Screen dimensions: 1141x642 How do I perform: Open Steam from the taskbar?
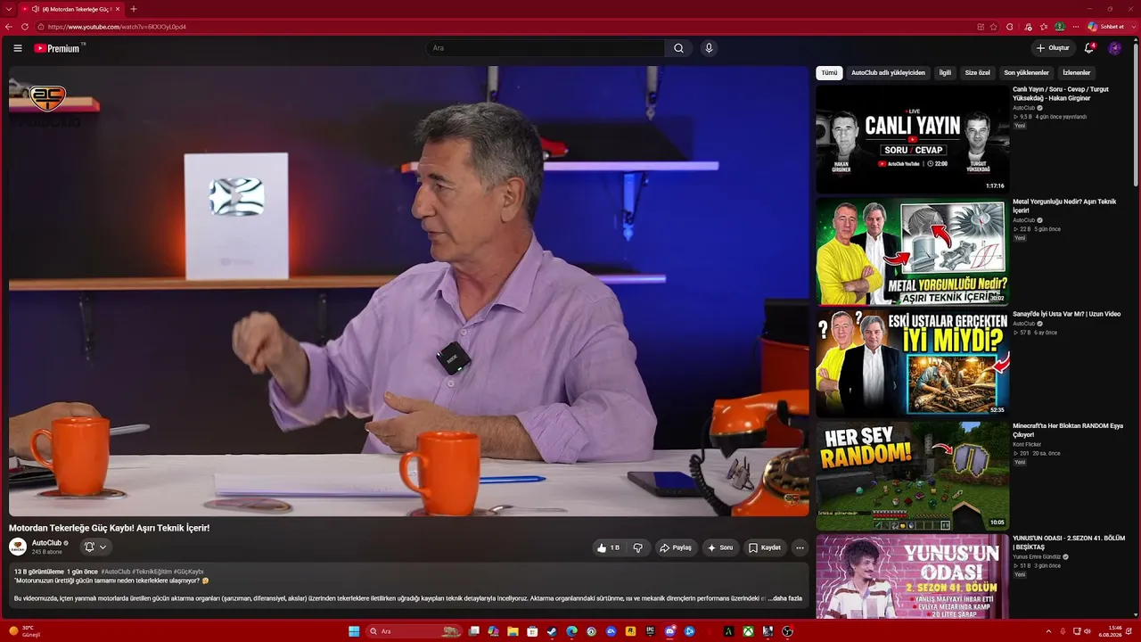(x=552, y=631)
